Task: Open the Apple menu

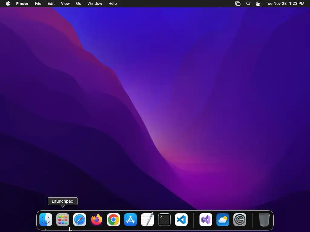Action: 8,4
